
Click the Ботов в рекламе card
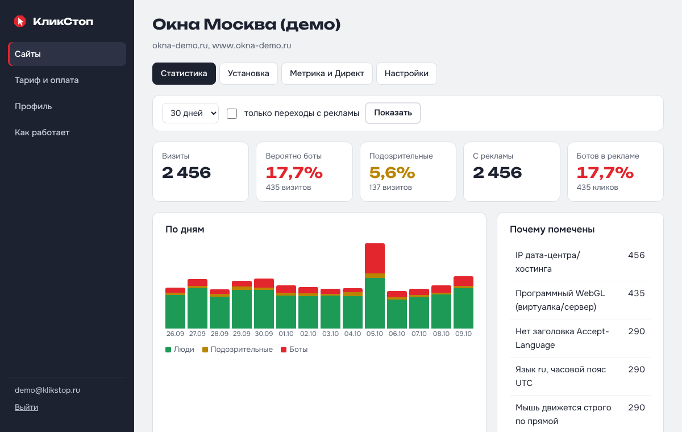point(616,172)
